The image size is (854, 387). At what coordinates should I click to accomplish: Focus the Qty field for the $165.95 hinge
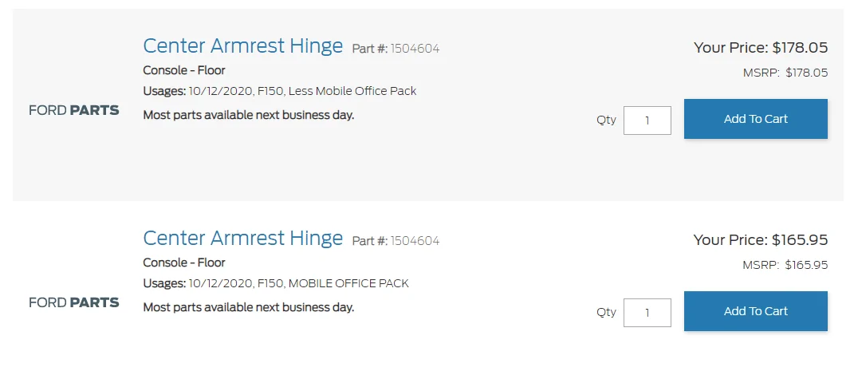(x=647, y=313)
